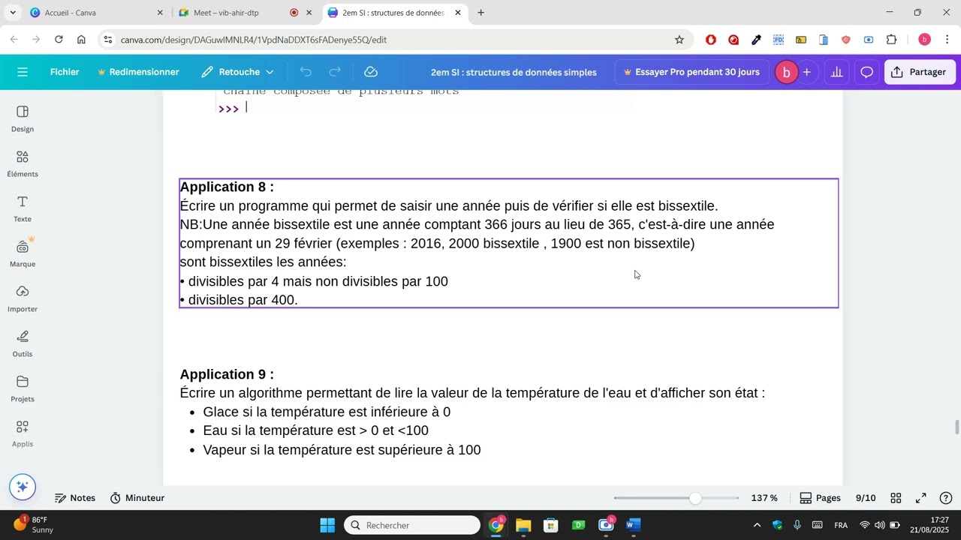
Task: Open the tab search dropdown arrow
Action: coord(13,13)
